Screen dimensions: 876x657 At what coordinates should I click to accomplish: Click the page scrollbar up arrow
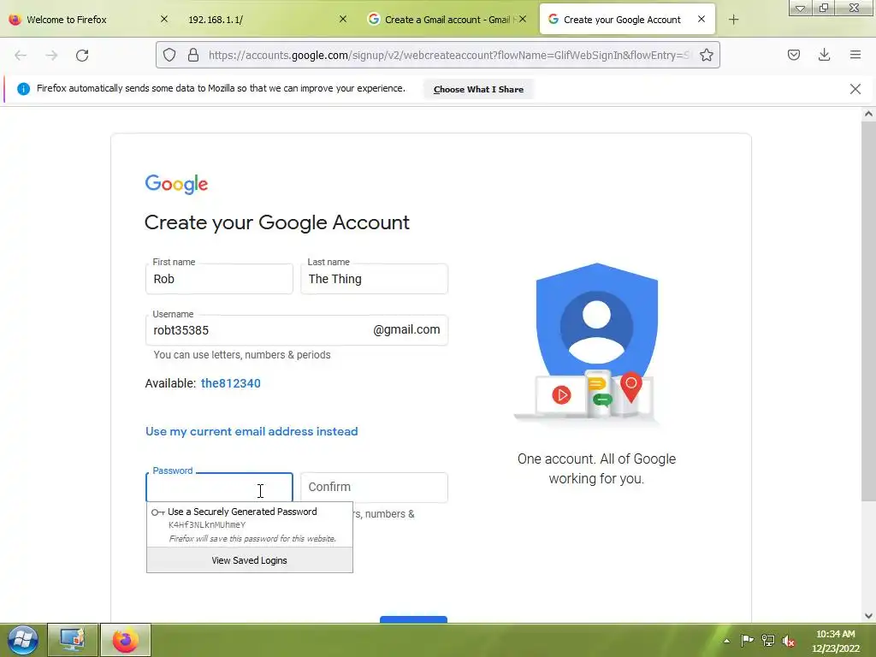coord(868,114)
